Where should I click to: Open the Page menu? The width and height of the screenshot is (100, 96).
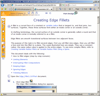pos(77,9)
